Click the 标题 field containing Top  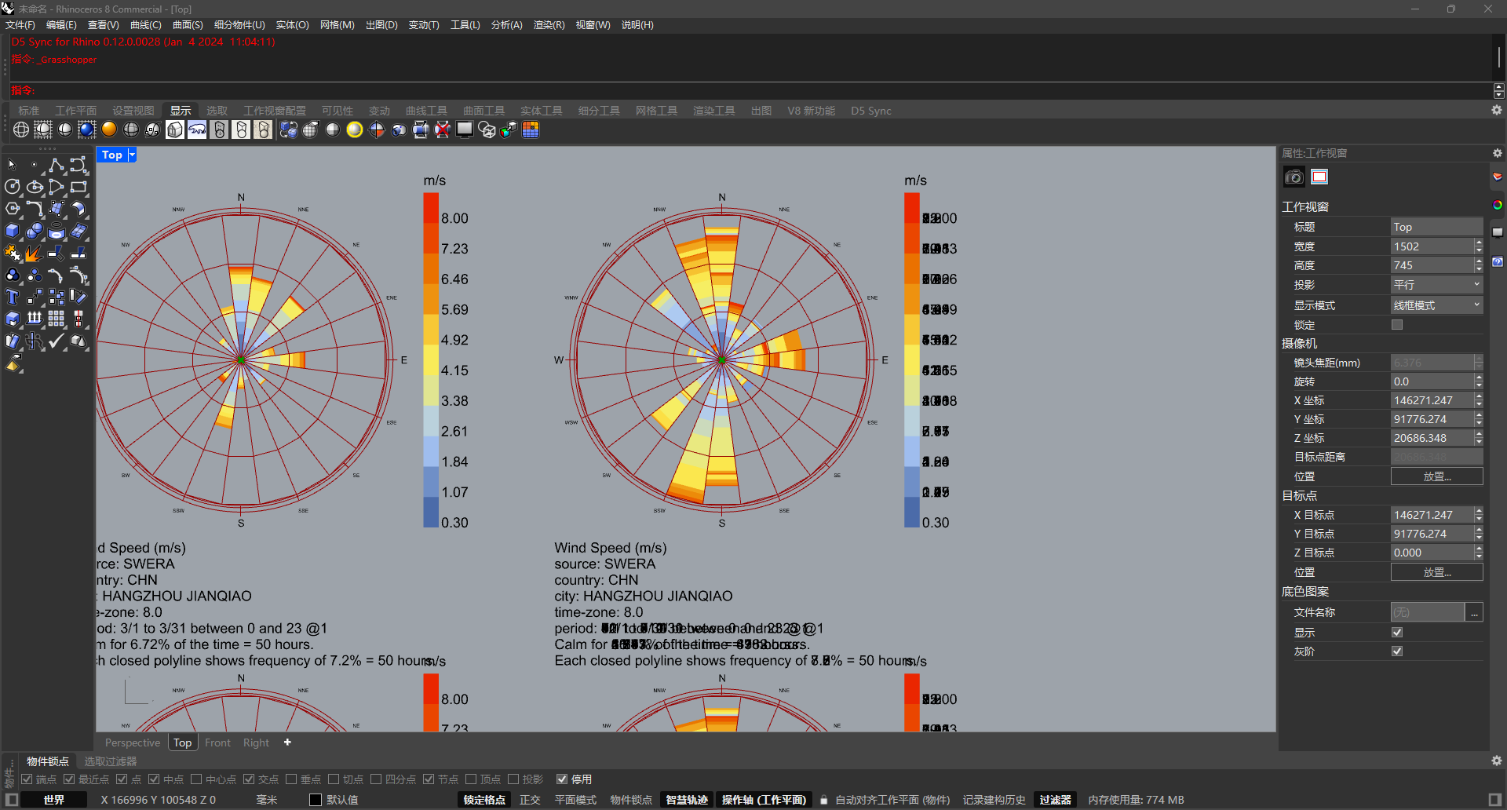click(1436, 227)
